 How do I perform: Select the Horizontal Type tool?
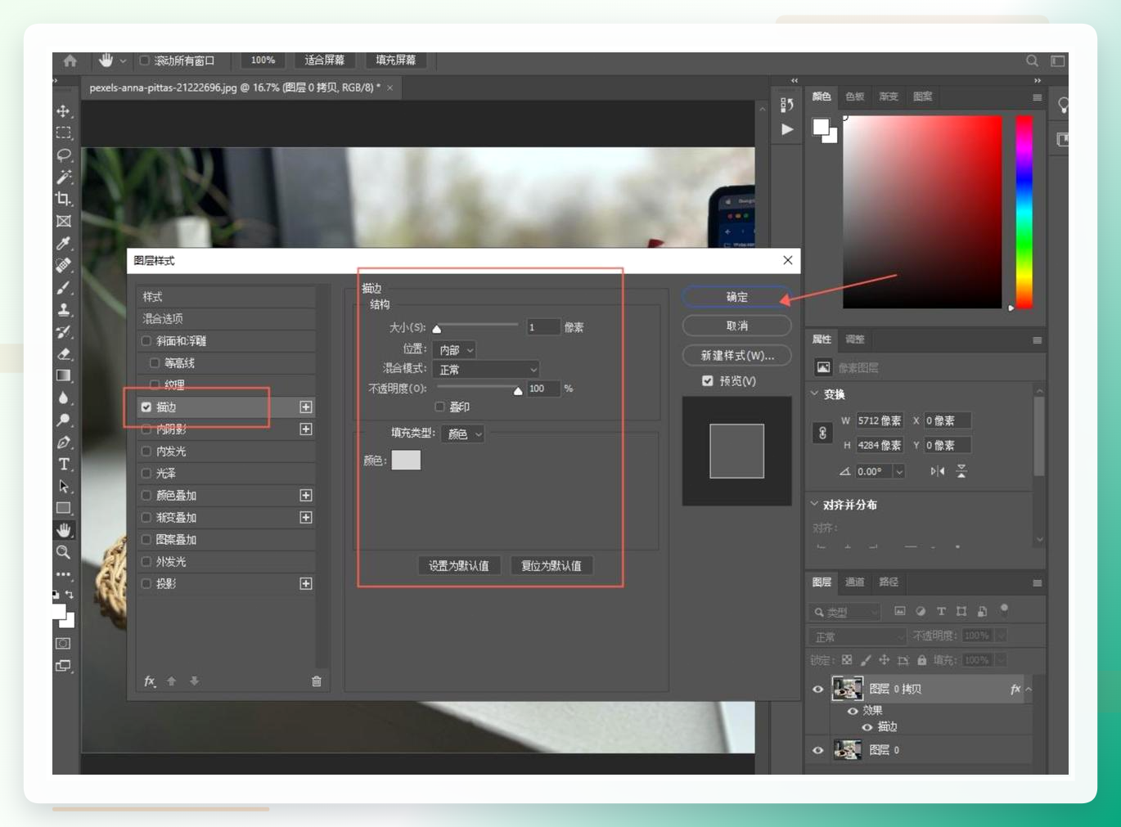coord(63,464)
